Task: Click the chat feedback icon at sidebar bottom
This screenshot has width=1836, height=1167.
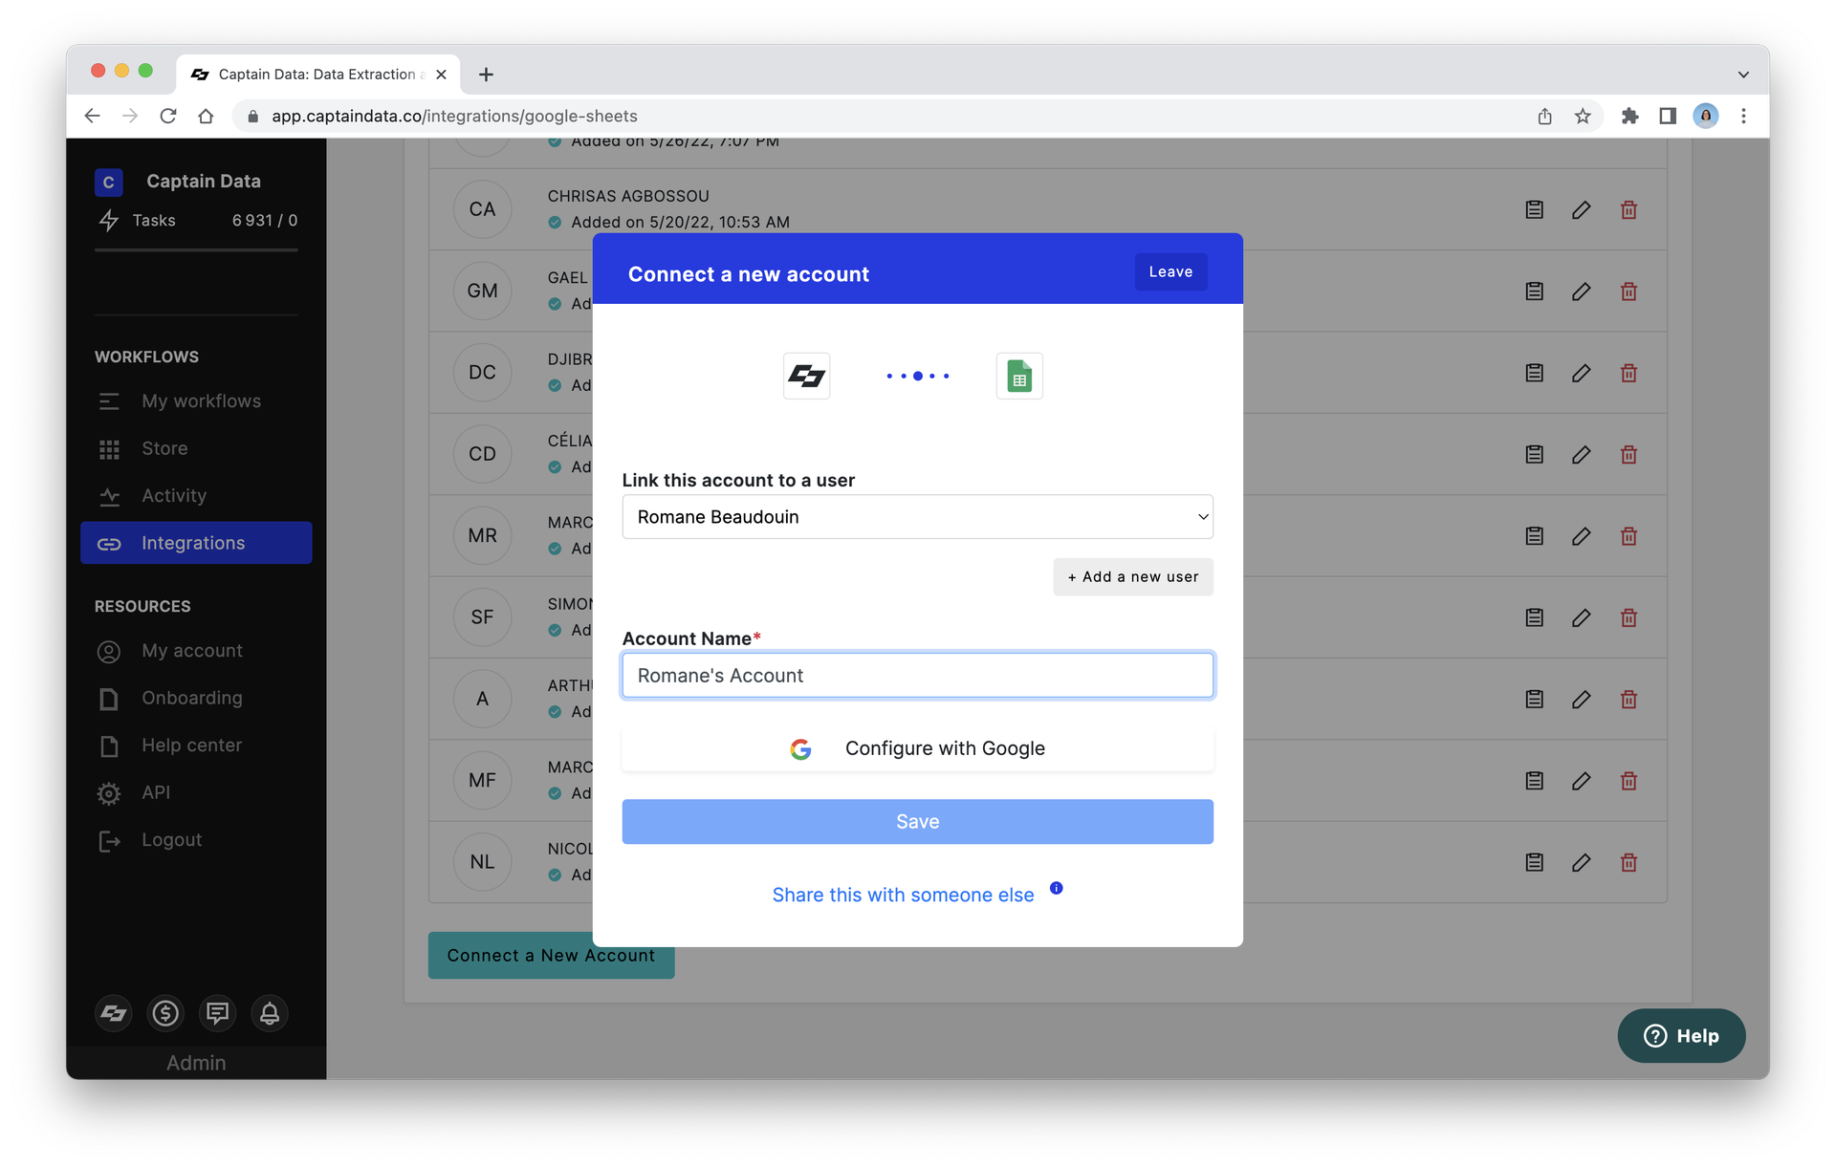Action: (x=218, y=1013)
